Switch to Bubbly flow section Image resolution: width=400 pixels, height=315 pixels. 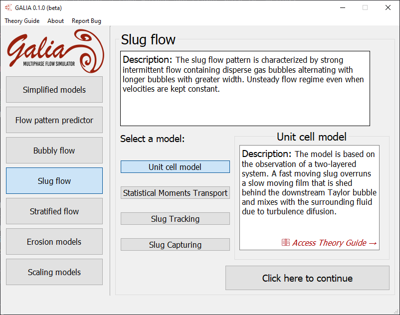tap(54, 151)
